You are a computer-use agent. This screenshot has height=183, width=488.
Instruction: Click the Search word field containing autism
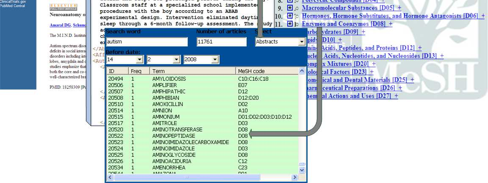tap(147, 42)
